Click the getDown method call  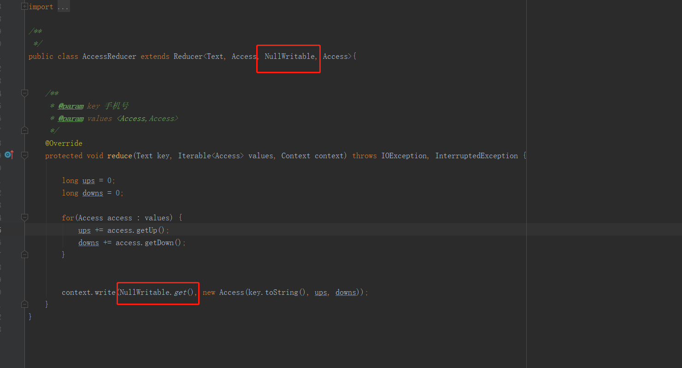point(159,243)
